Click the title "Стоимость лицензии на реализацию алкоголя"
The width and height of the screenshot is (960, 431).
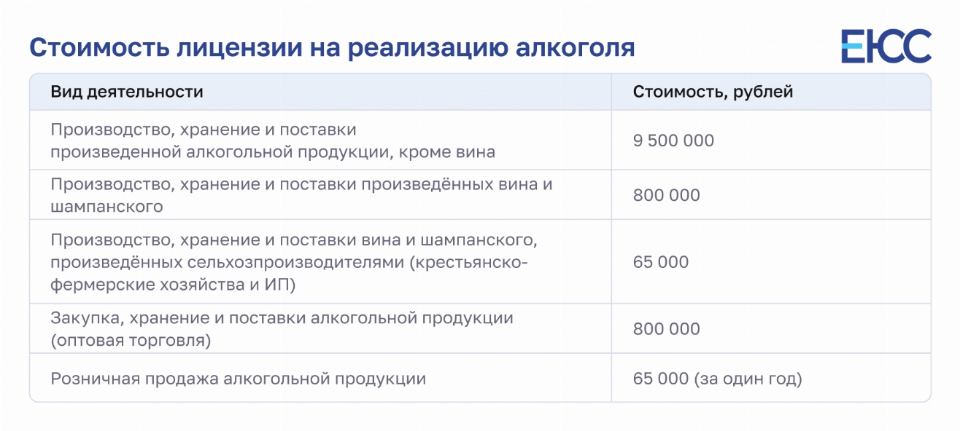coord(332,47)
